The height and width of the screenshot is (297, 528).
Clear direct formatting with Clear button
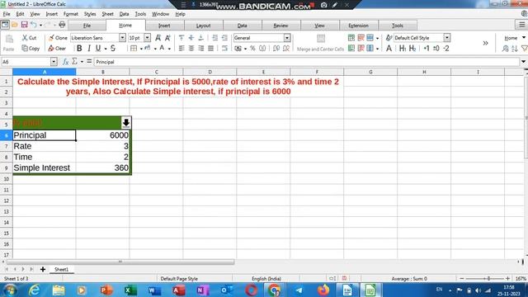[57, 49]
